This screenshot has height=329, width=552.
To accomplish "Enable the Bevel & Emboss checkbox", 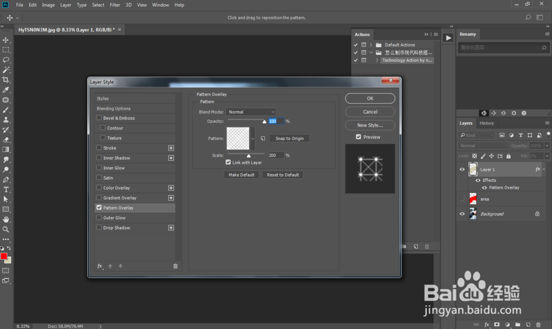I will coord(99,118).
